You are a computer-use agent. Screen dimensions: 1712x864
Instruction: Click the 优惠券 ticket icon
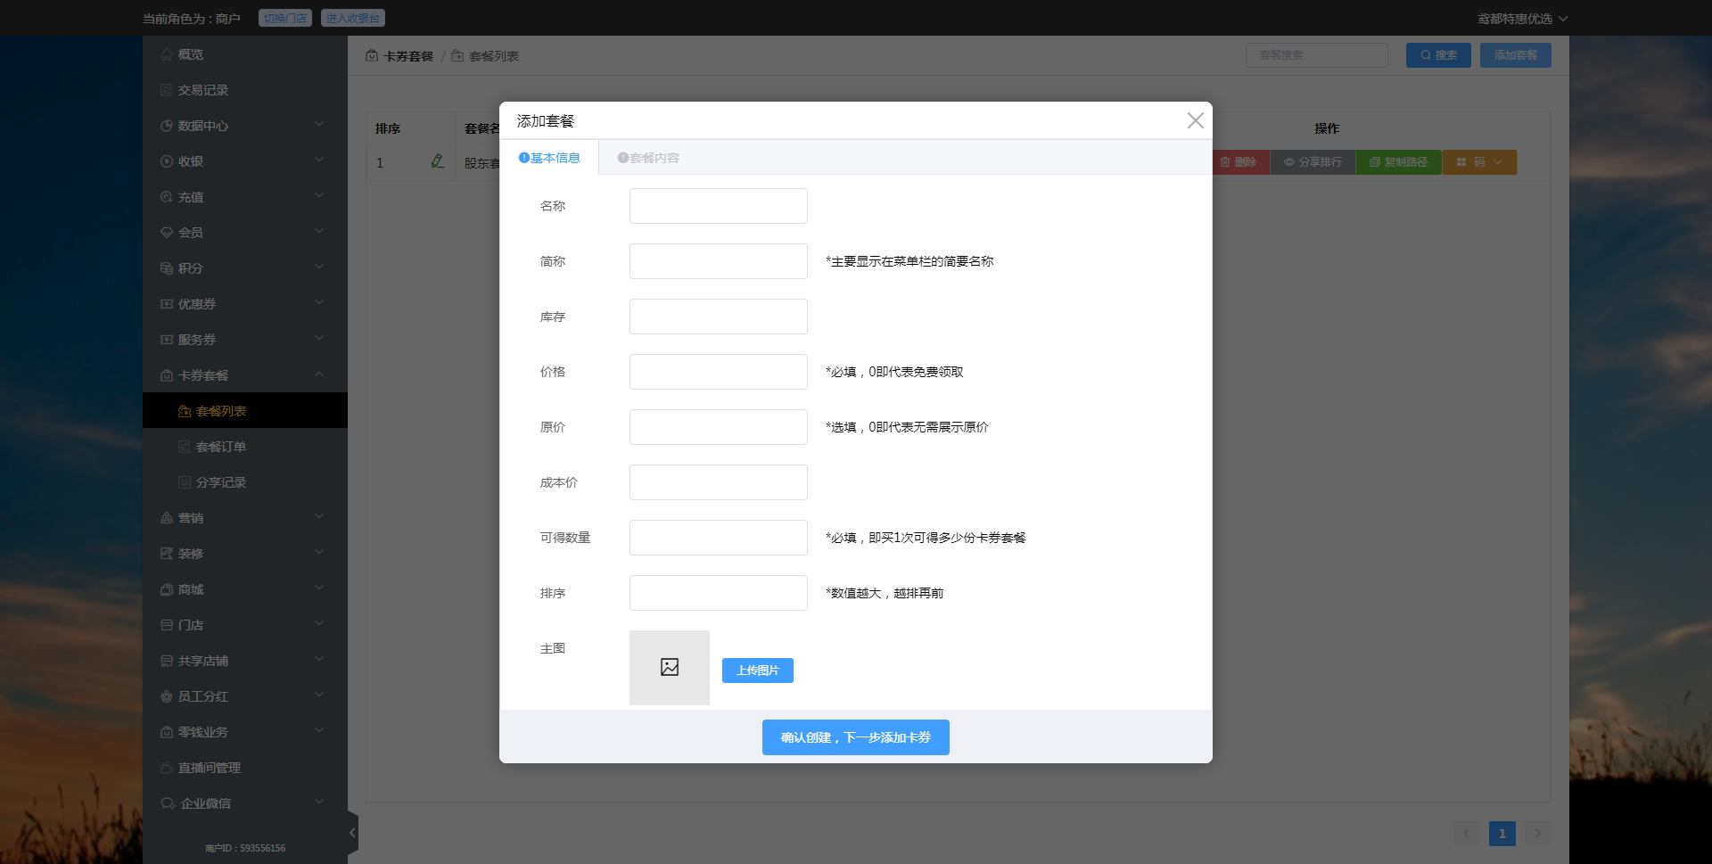point(167,304)
